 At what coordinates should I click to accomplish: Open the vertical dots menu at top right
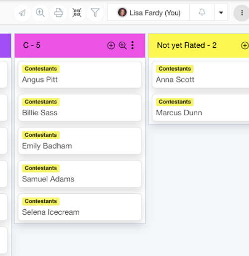(242, 13)
